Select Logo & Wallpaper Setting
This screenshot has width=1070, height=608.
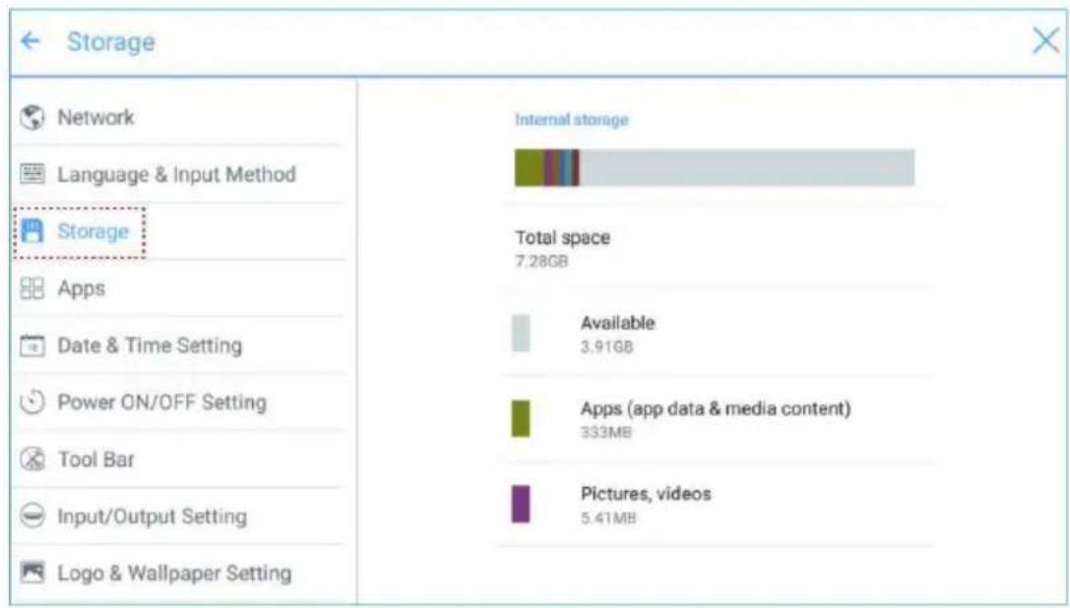pos(179,573)
